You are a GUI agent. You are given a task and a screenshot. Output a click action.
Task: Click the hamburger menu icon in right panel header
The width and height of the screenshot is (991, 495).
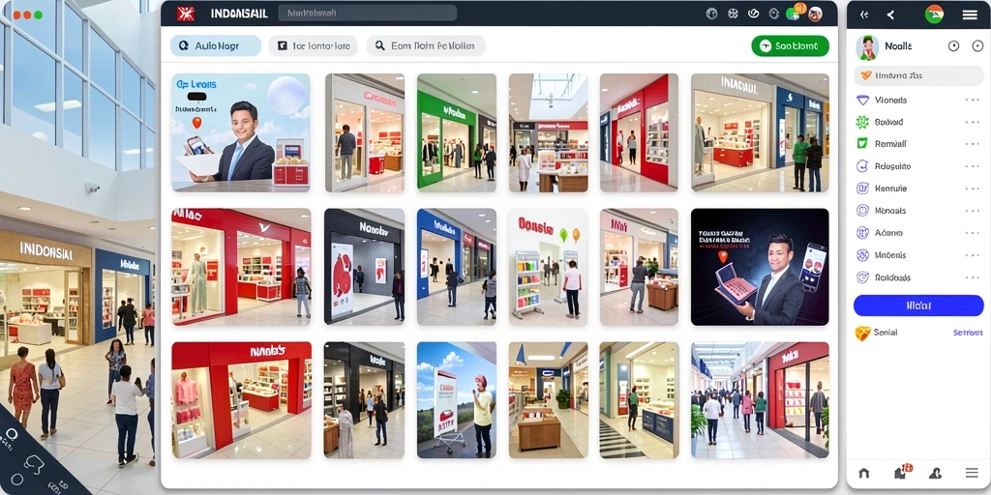coord(970,15)
